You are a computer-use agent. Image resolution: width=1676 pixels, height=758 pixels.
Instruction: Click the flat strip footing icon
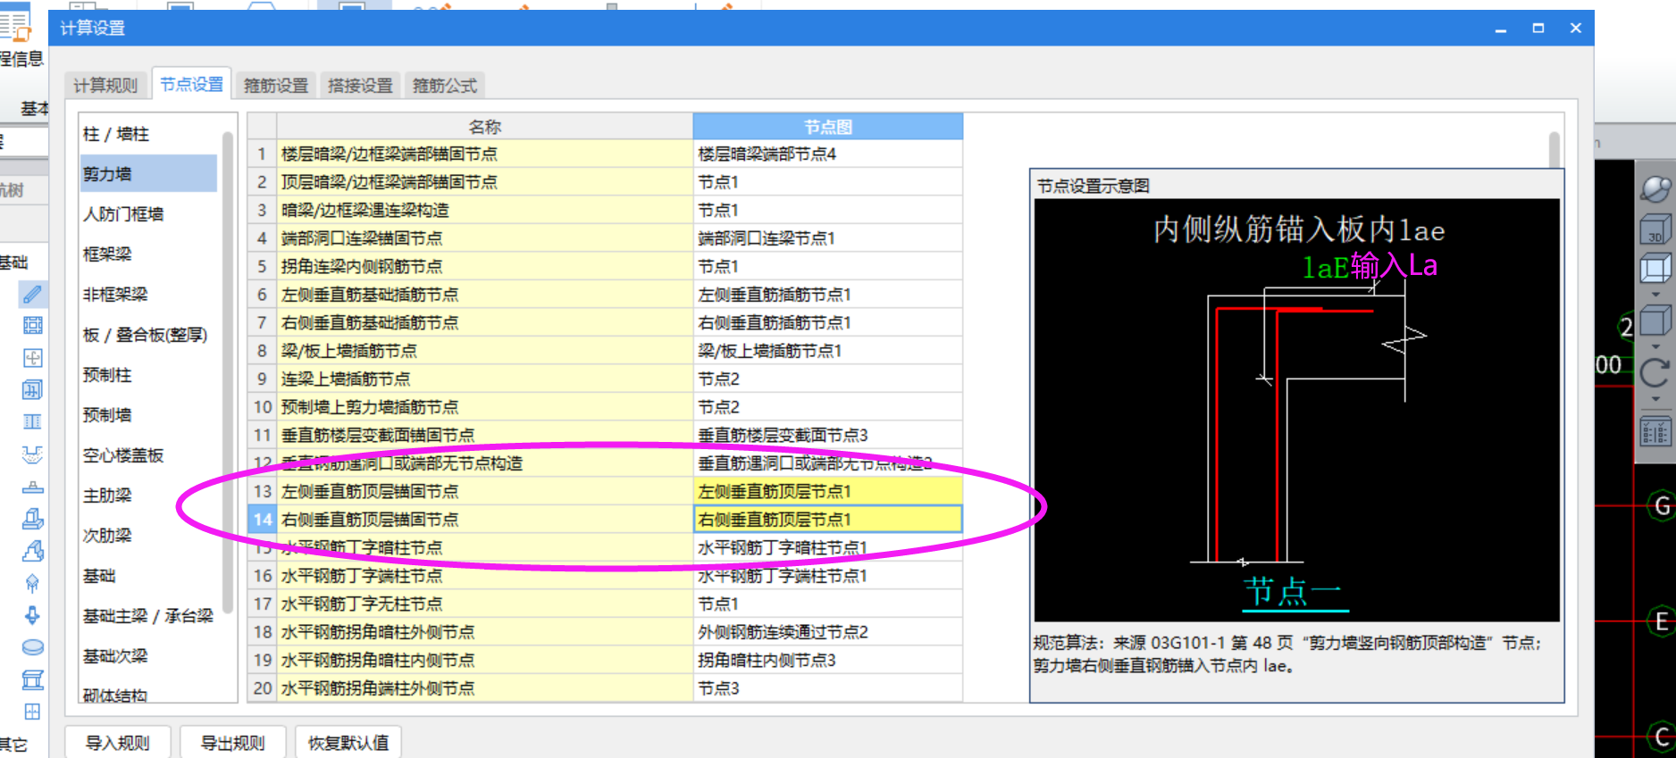point(32,487)
